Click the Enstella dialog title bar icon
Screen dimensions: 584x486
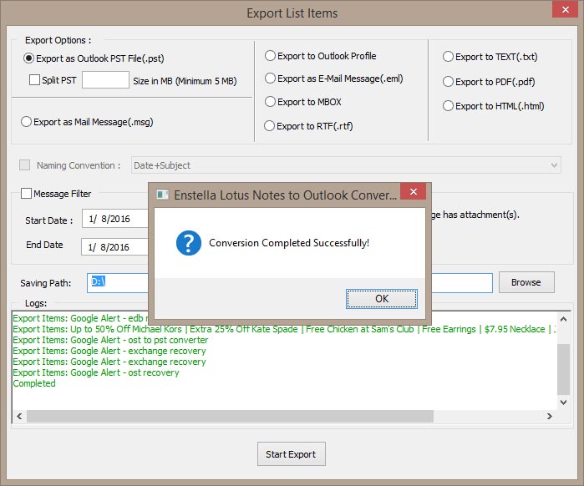point(162,195)
